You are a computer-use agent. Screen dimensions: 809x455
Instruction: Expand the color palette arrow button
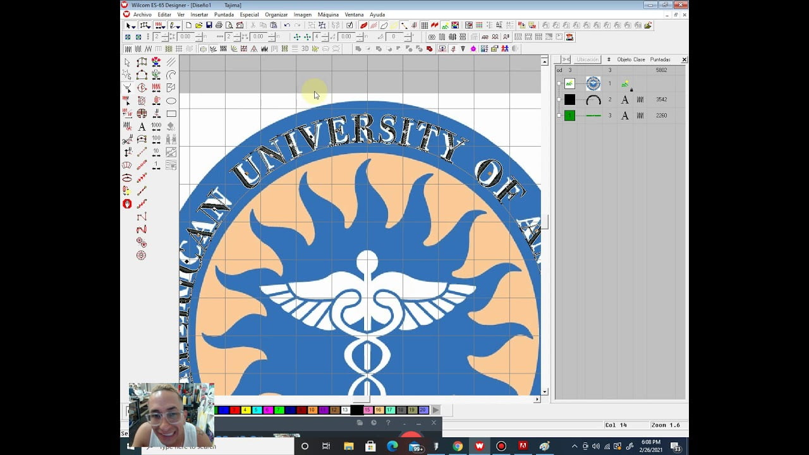click(435, 410)
